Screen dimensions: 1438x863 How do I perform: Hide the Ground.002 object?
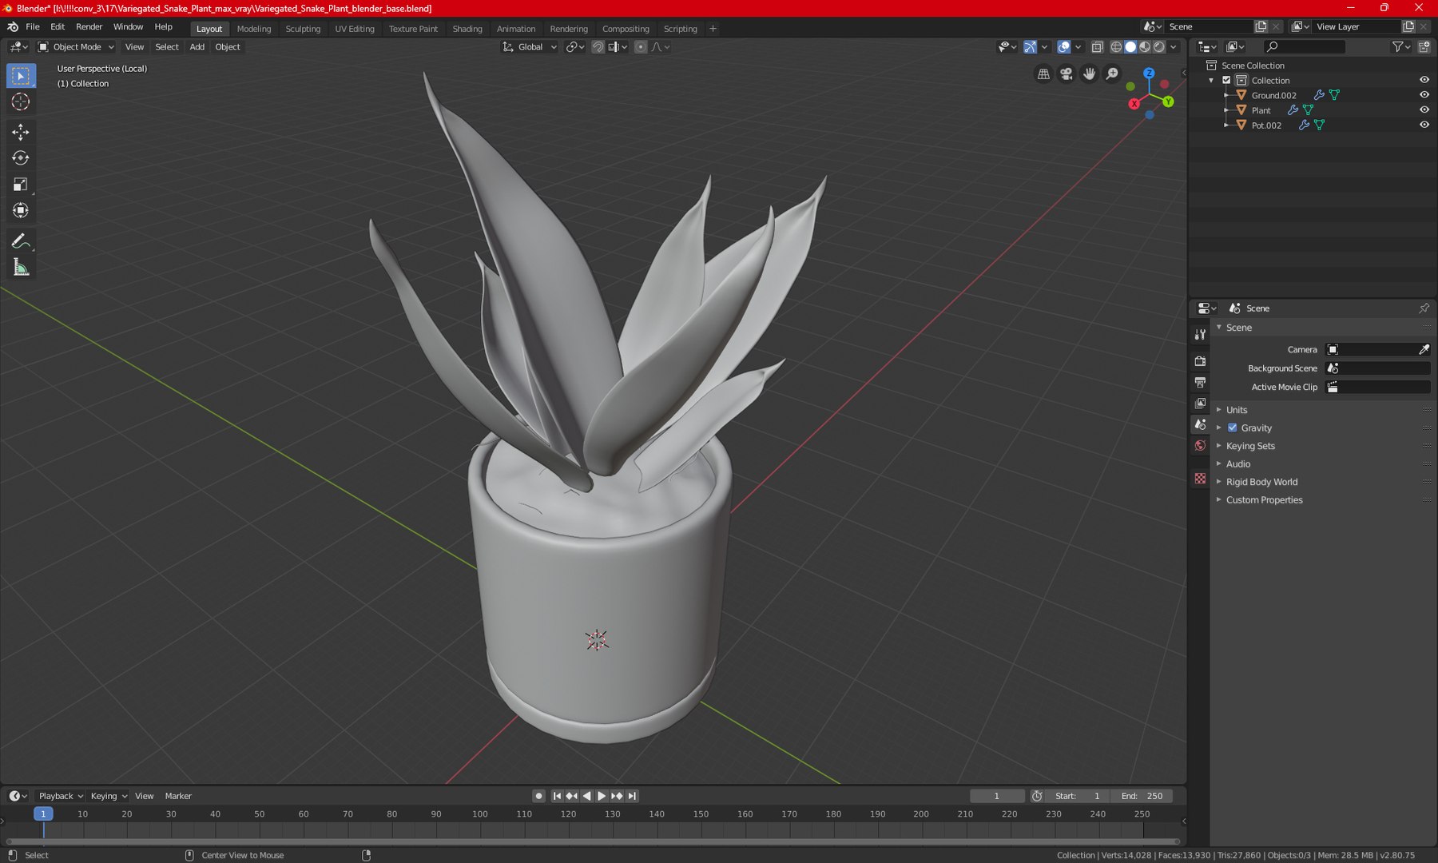coord(1424,95)
